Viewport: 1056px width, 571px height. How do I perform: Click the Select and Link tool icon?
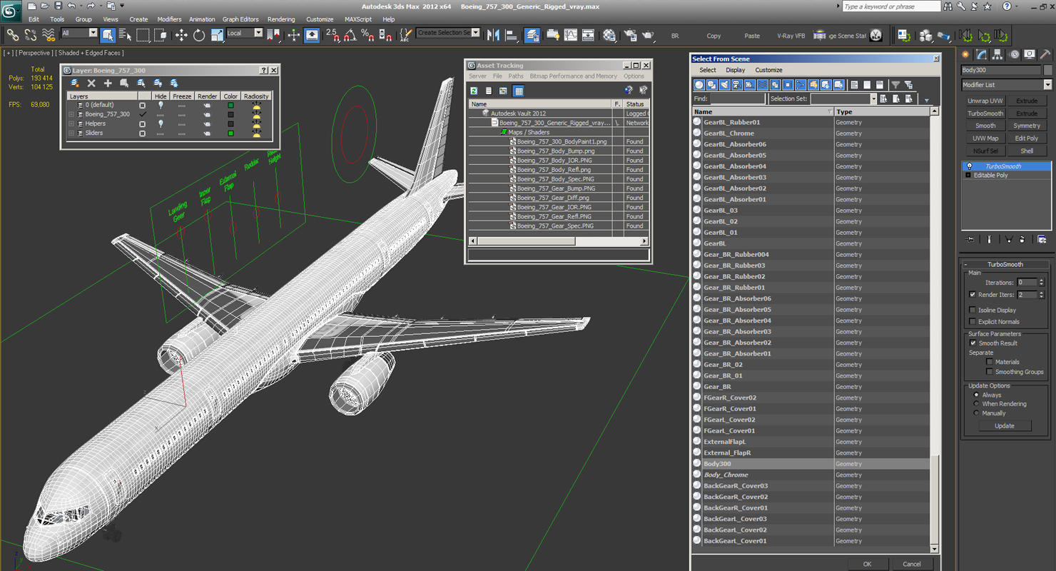coord(13,35)
